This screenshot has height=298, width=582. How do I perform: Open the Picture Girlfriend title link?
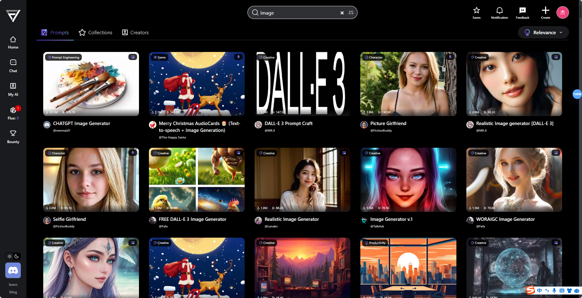[x=388, y=123]
